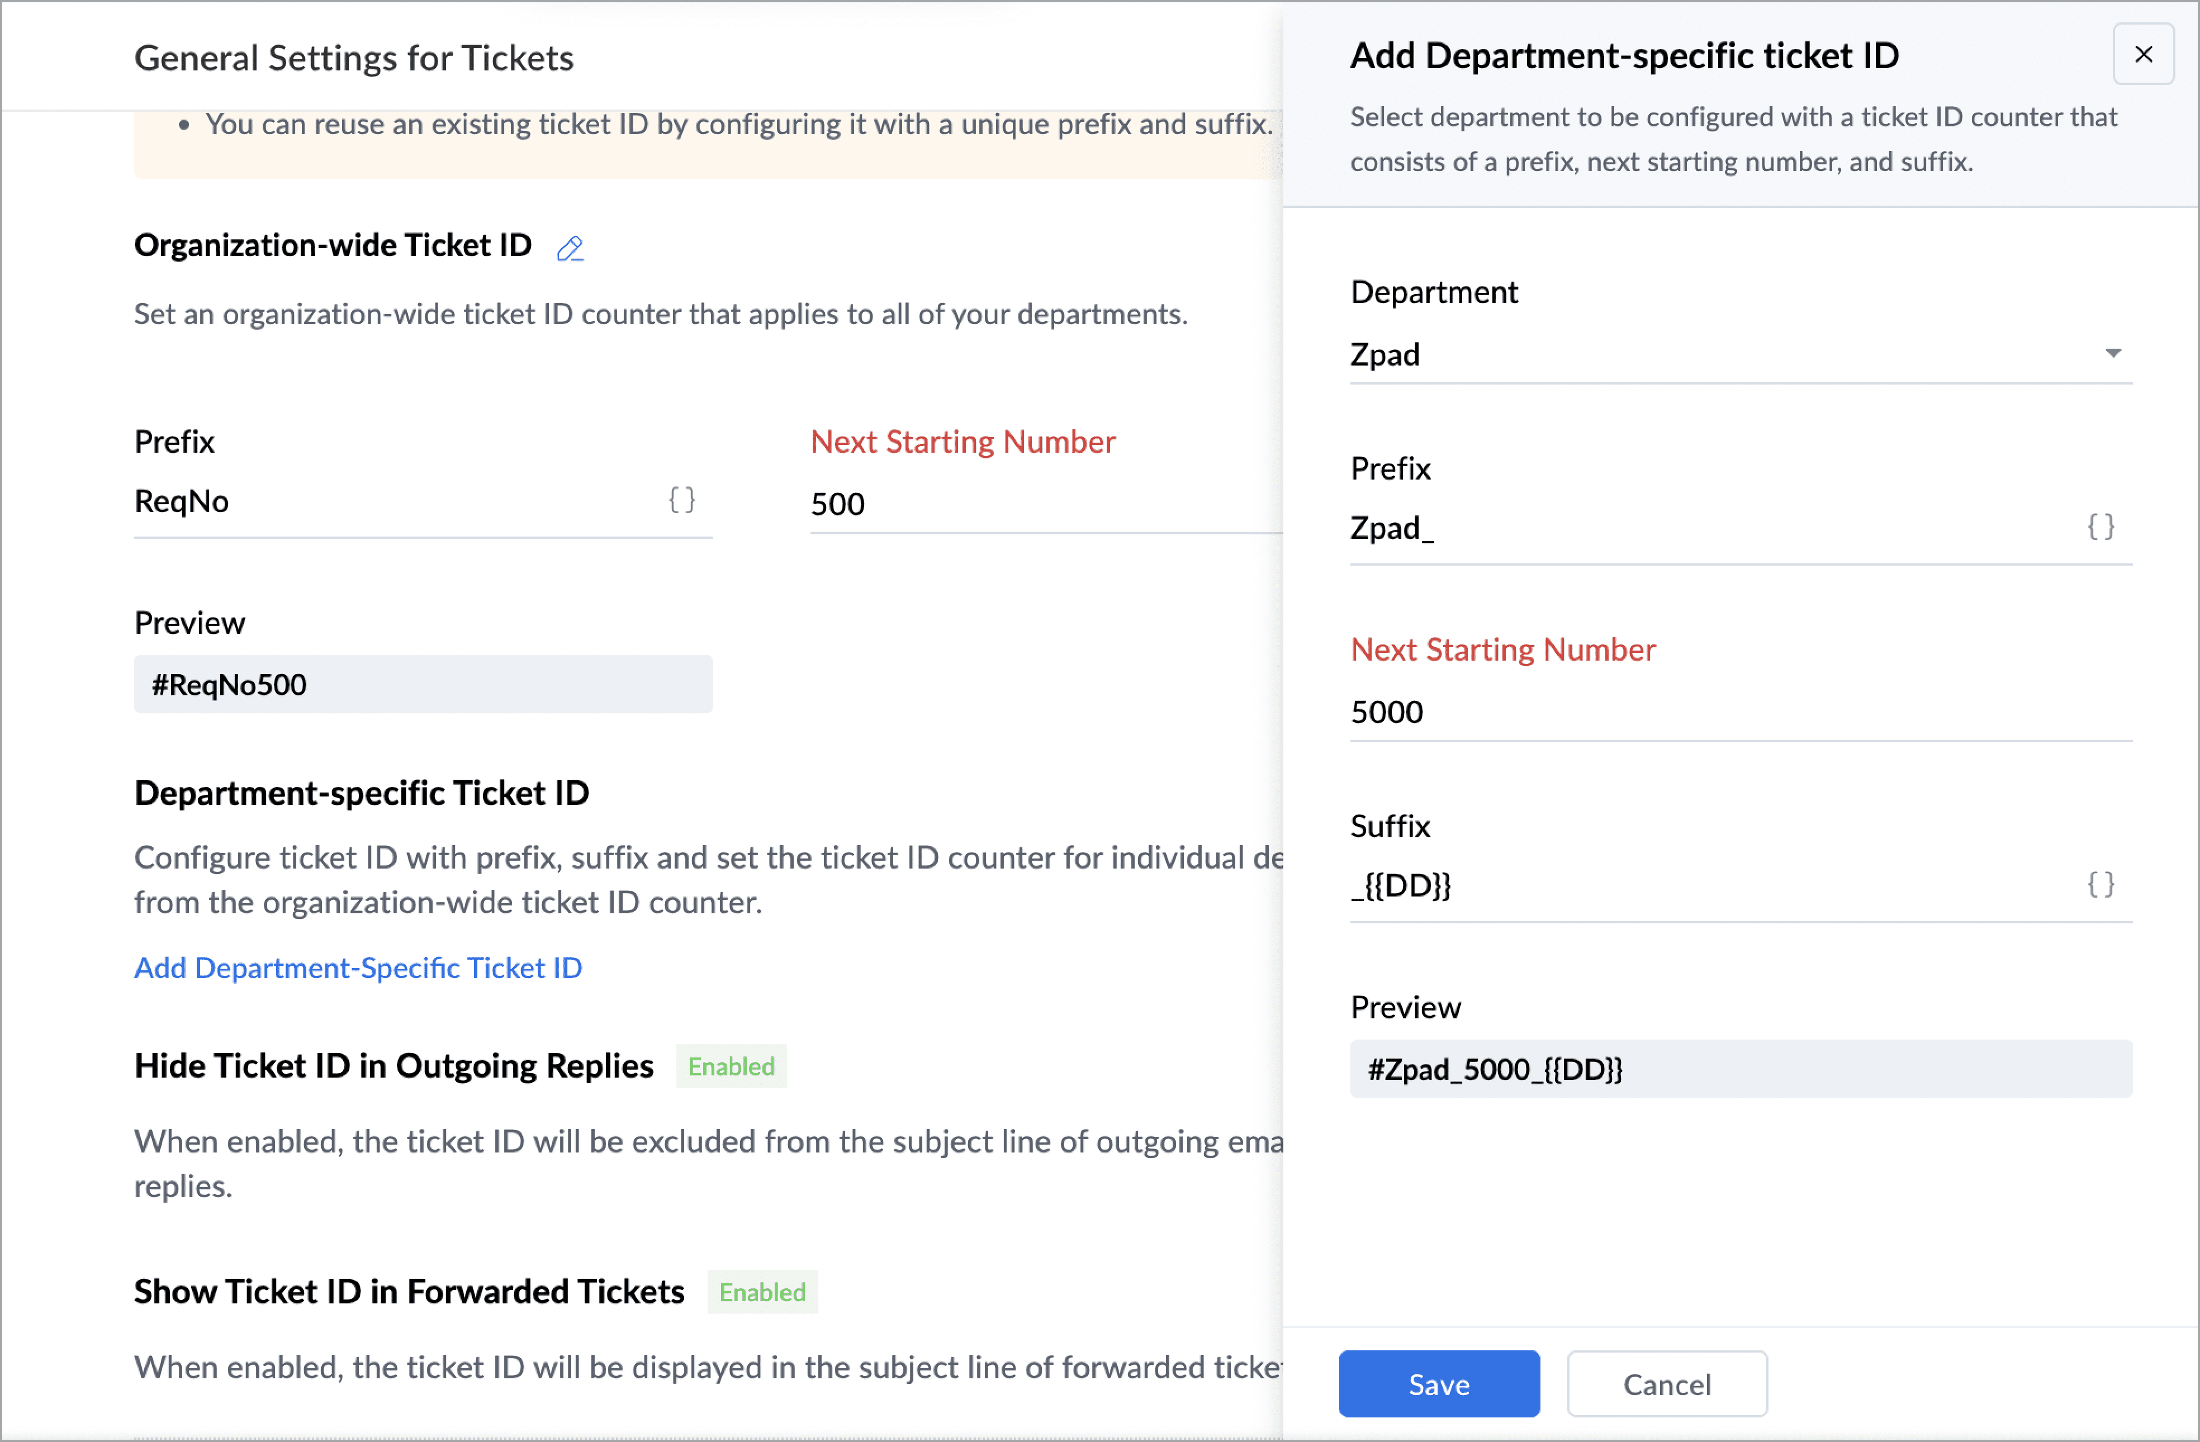Click the placeholder braces icon in organization Prefix field
The height and width of the screenshot is (1442, 2200).
click(x=681, y=500)
